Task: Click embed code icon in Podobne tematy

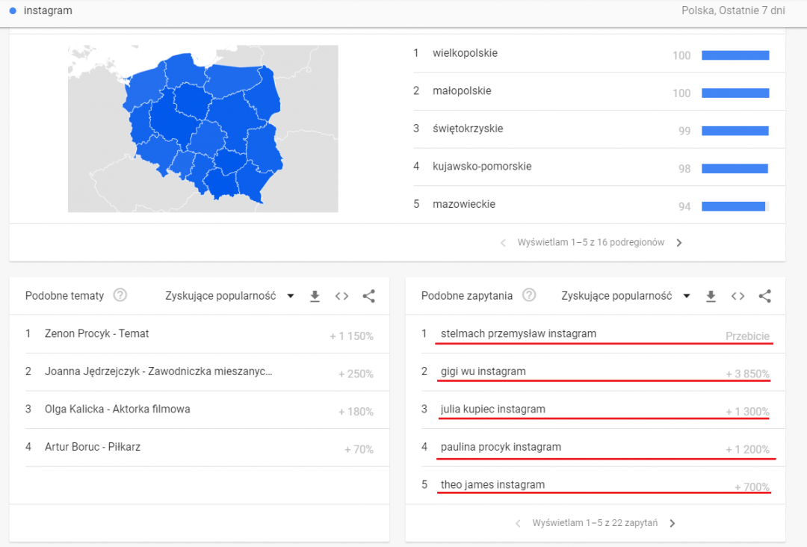Action: pos(341,296)
